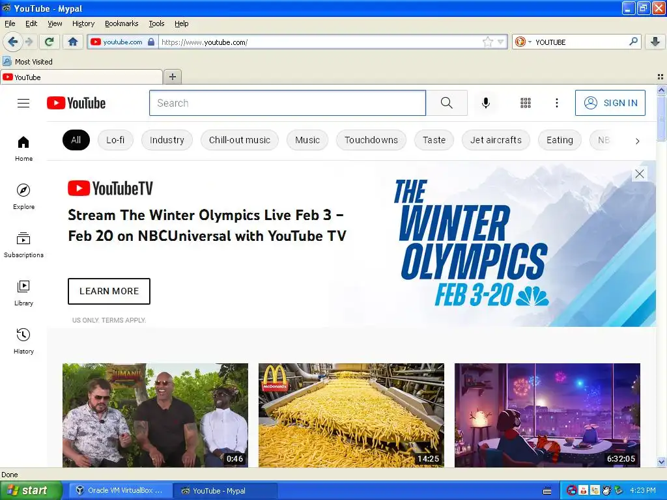Click the system tray clock 4:23 PM
This screenshot has width=667, height=500.
[643, 491]
